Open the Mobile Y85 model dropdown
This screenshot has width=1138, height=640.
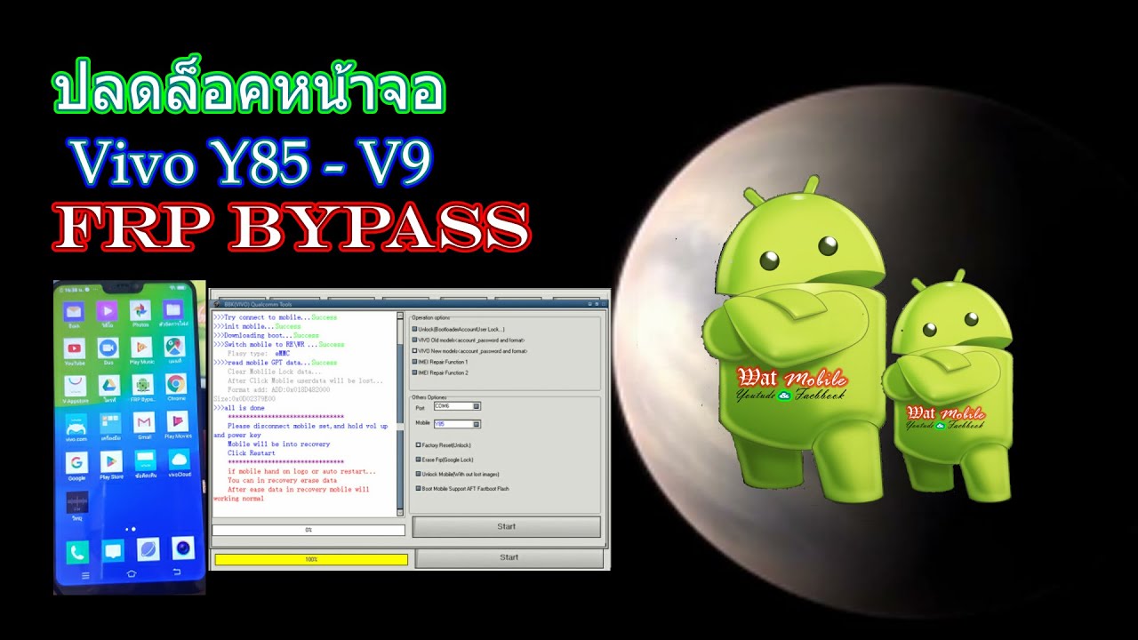[457, 424]
